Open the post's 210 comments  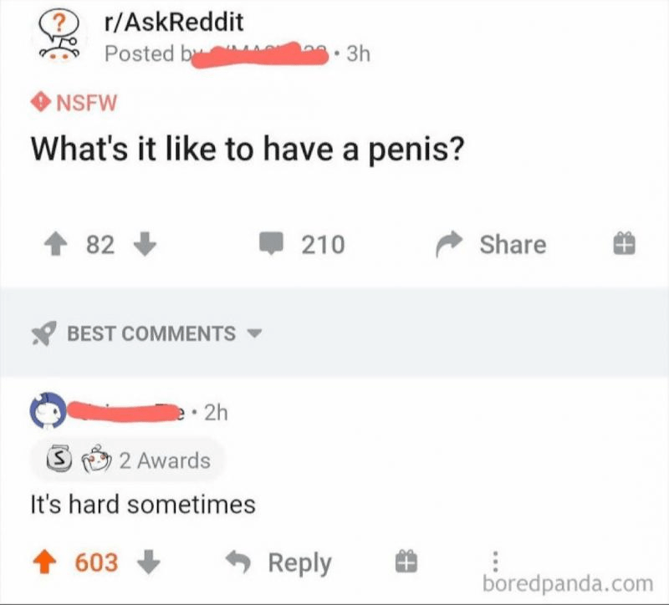pyautogui.click(x=302, y=244)
